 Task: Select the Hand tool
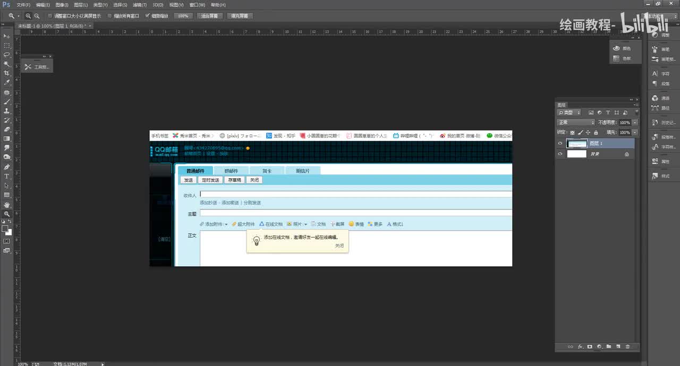coord(7,205)
